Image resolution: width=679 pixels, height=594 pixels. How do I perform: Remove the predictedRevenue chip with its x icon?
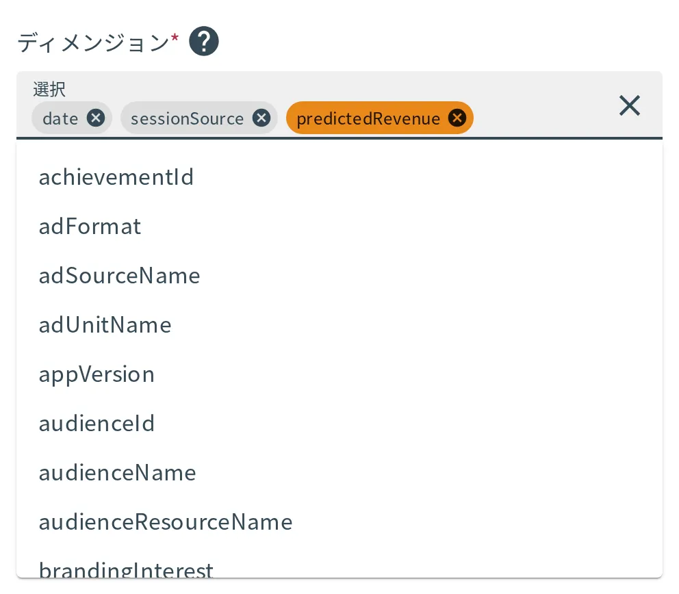coord(457,118)
